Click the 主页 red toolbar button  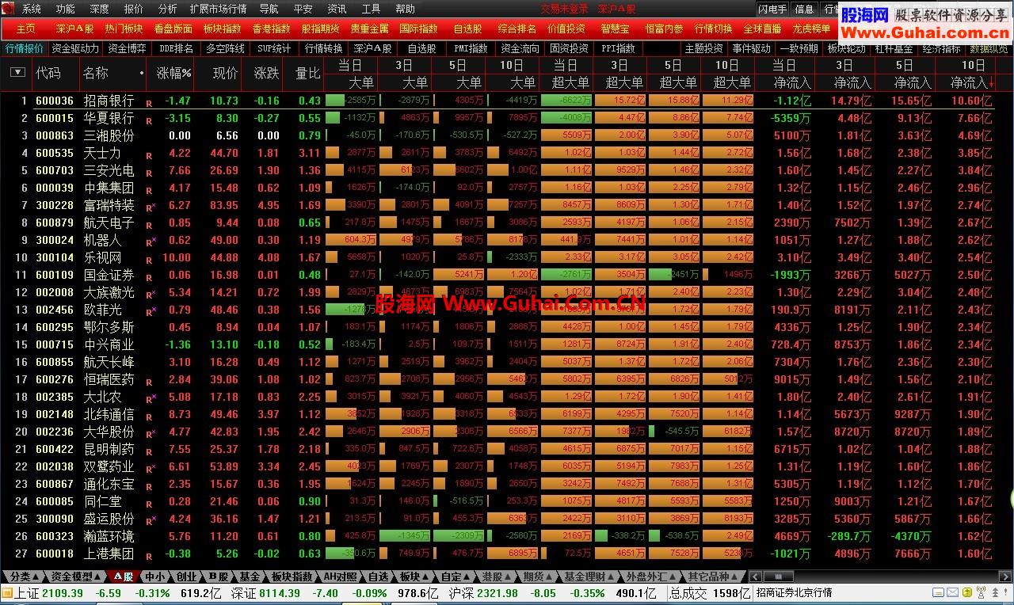click(26, 29)
